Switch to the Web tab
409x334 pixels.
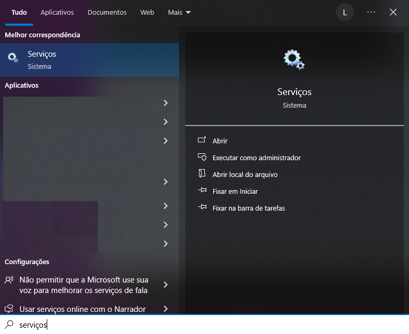tap(147, 12)
